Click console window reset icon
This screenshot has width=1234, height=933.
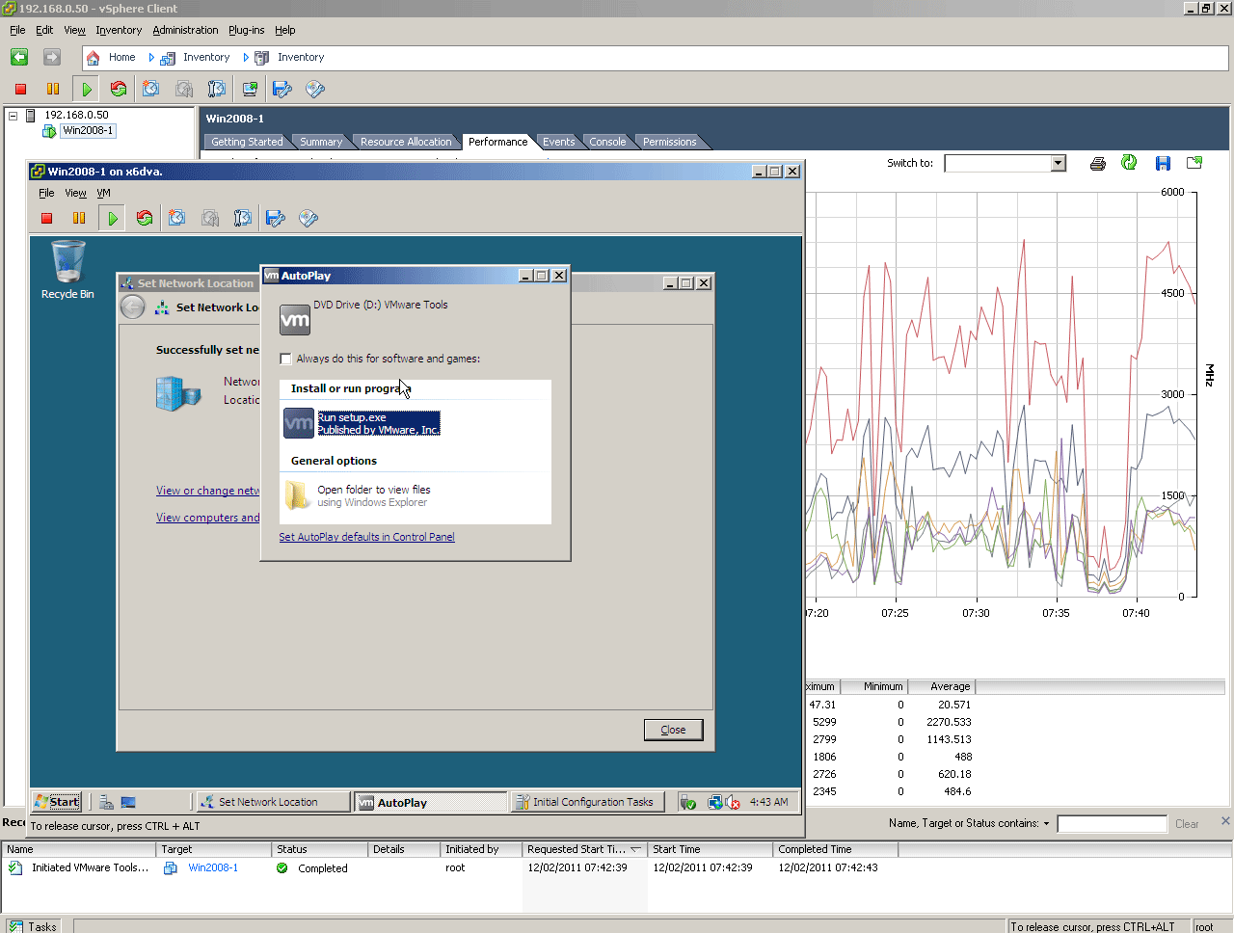pos(145,218)
